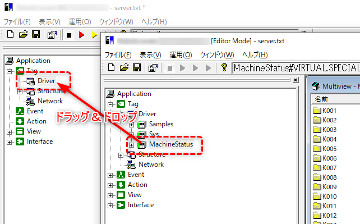Open ヘルプ(H) menu in back window
The width and height of the screenshot is (360, 224).
[154, 22]
